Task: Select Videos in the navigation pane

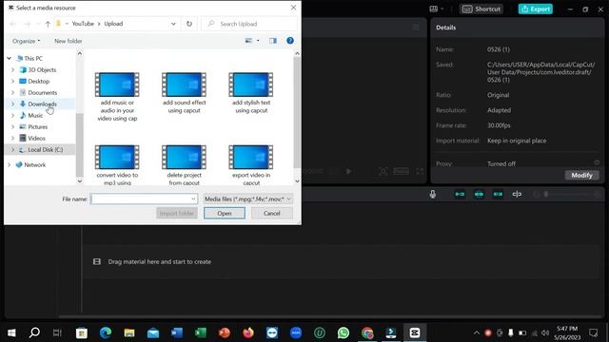Action: (x=36, y=138)
